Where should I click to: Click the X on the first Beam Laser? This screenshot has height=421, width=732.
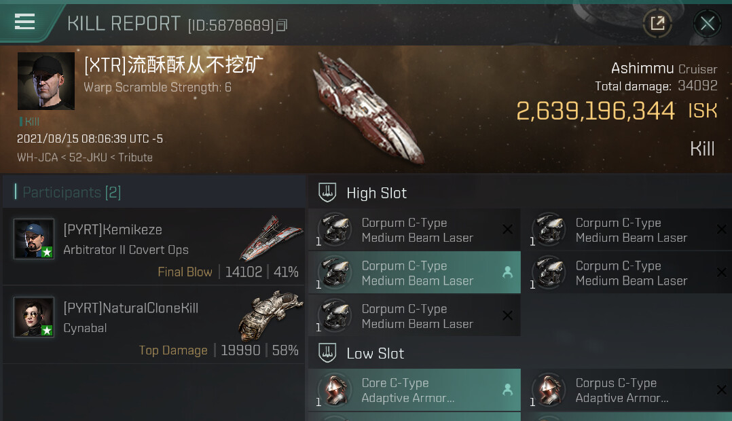[x=507, y=229]
